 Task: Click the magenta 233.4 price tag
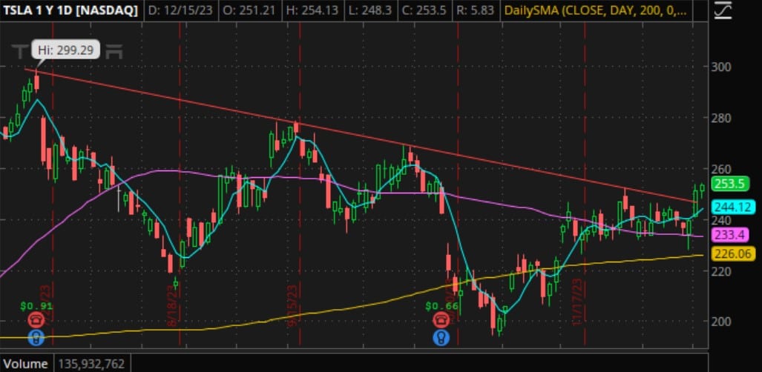732,236
